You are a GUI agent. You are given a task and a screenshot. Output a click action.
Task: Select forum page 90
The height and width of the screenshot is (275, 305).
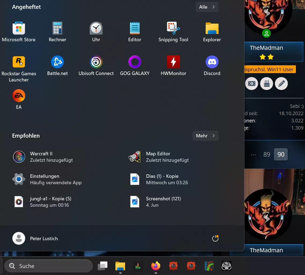point(281,155)
